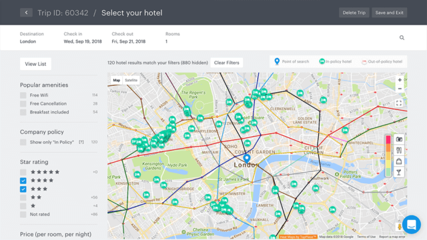Open the chat support bubble
The width and height of the screenshot is (427, 240).
click(x=411, y=225)
